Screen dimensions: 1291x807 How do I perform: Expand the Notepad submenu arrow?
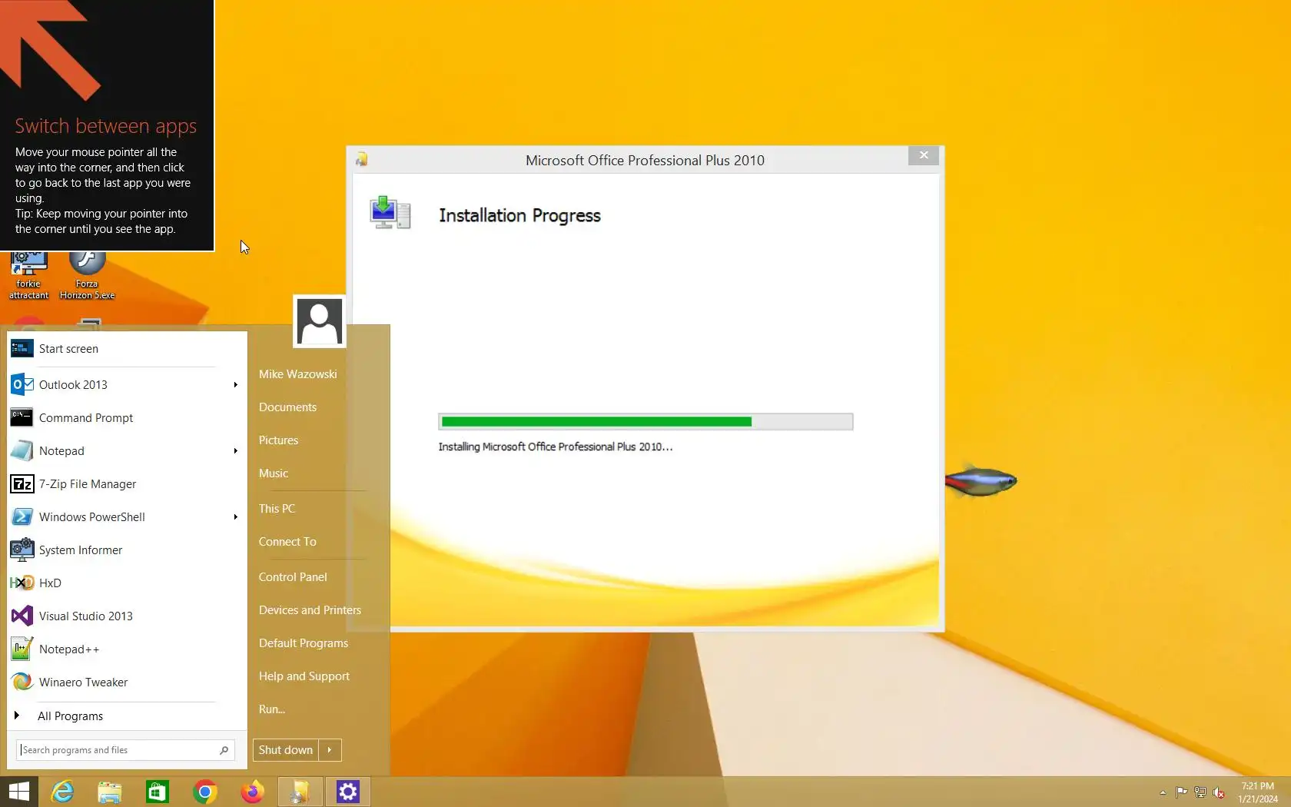(x=236, y=450)
